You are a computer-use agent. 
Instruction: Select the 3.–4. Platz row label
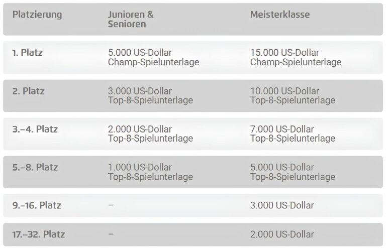pyautogui.click(x=35, y=130)
